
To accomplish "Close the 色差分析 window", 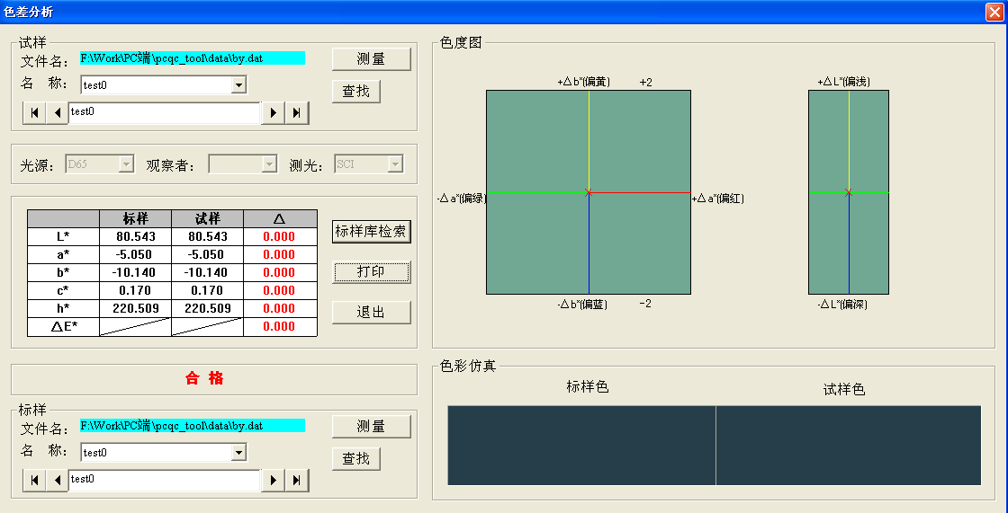I will point(994,12).
